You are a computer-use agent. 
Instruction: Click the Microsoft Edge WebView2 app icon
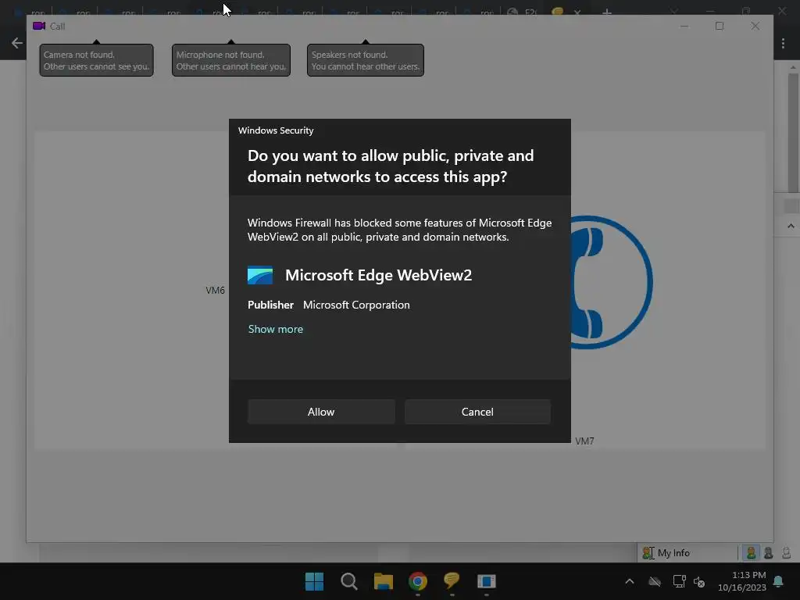coord(260,276)
